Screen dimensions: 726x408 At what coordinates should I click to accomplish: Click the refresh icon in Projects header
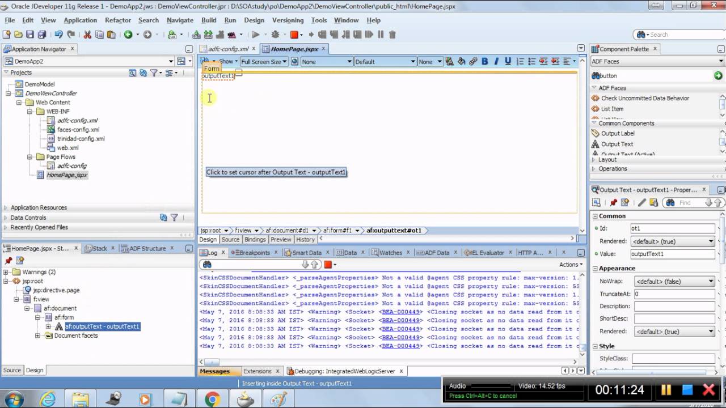coord(143,73)
